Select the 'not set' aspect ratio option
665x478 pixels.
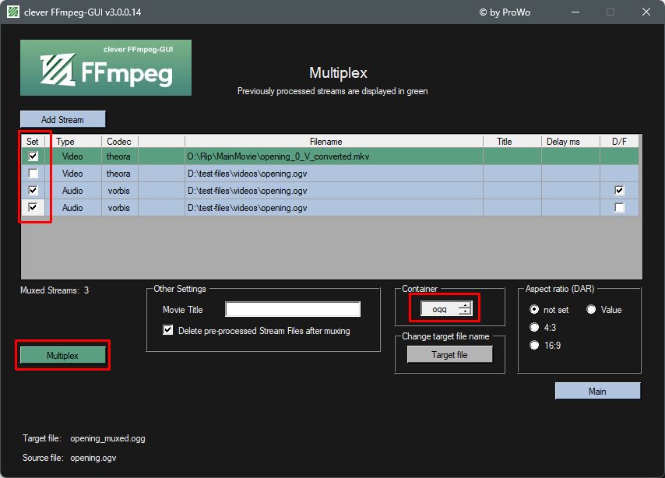click(534, 309)
